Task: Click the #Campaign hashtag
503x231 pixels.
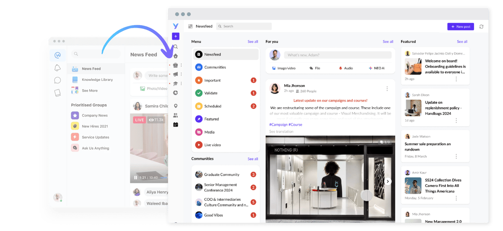Action: click(x=278, y=125)
